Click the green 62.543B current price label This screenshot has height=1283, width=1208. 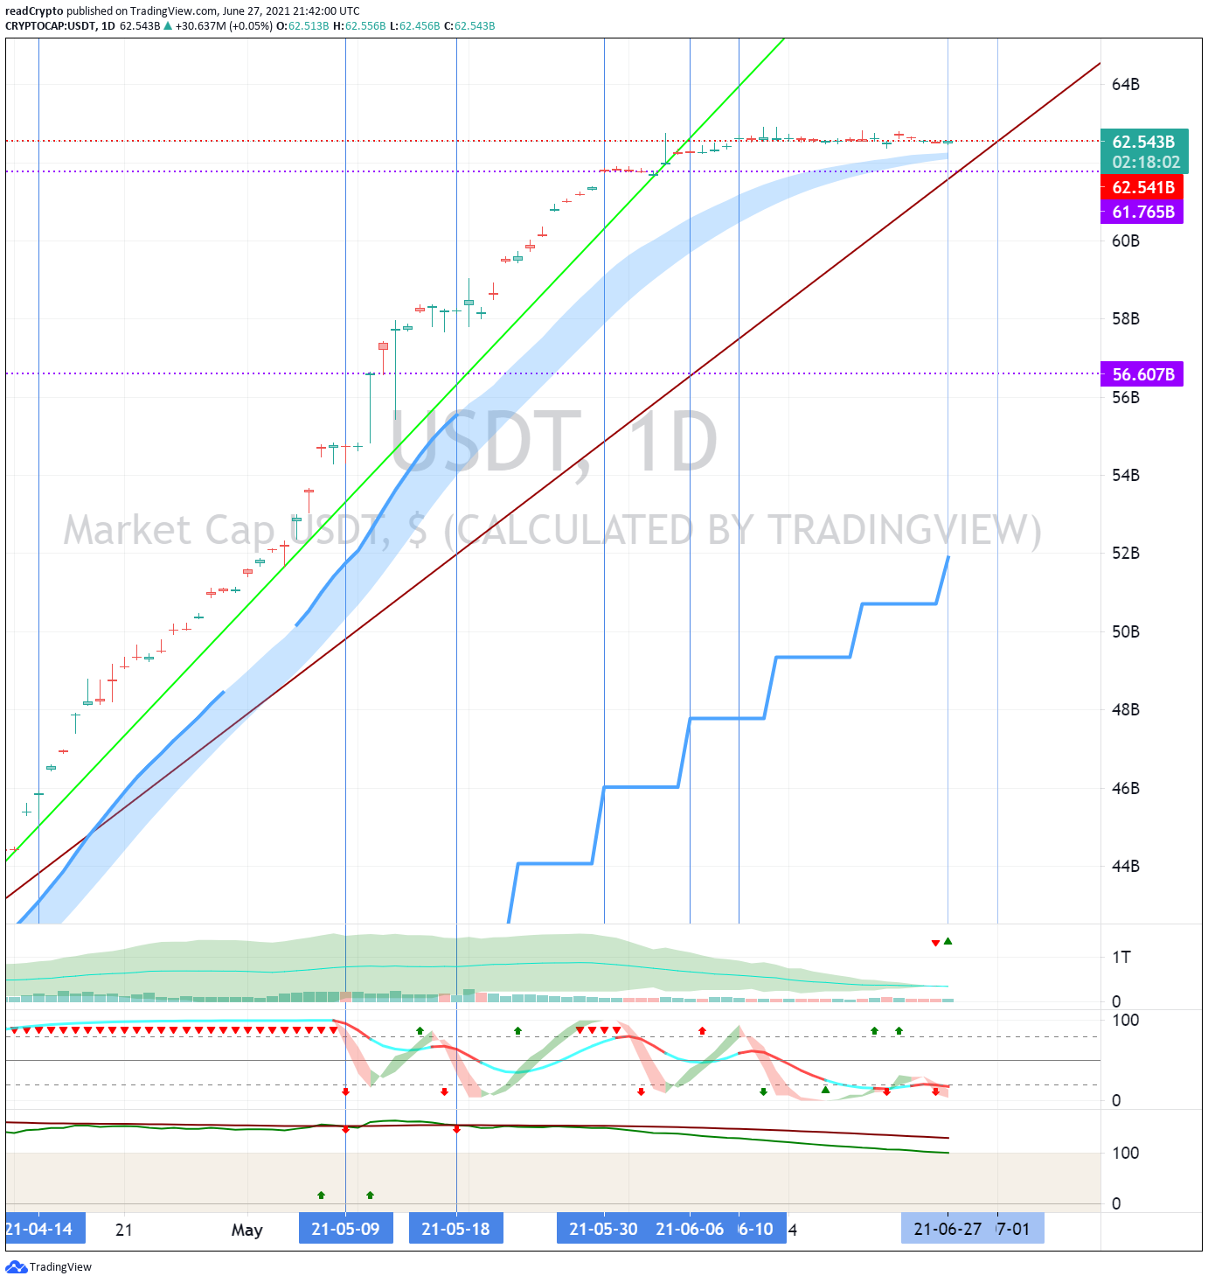coord(1144,142)
